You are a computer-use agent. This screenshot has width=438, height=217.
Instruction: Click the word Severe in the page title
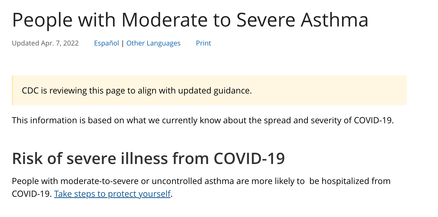click(x=266, y=20)
